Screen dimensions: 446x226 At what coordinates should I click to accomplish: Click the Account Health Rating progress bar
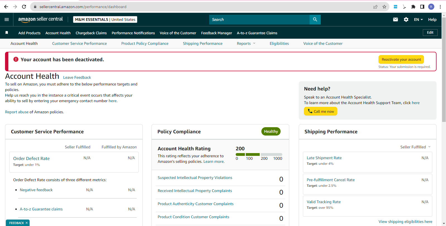259,154
